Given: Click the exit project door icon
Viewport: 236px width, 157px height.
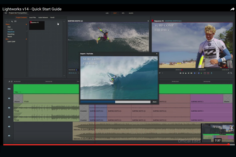Looking at the screenshot, I should pyautogui.click(x=6, y=13).
